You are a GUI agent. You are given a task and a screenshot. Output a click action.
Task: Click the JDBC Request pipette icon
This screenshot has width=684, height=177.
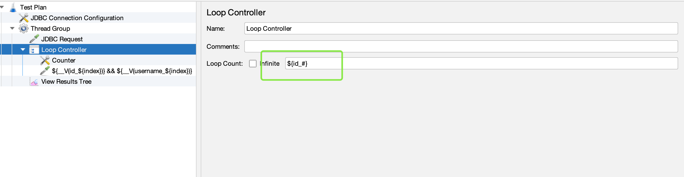34,39
